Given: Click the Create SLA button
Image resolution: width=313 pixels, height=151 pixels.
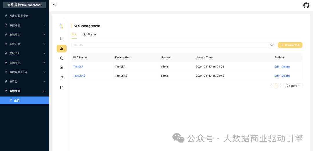Looking at the screenshot, I should tap(290, 45).
